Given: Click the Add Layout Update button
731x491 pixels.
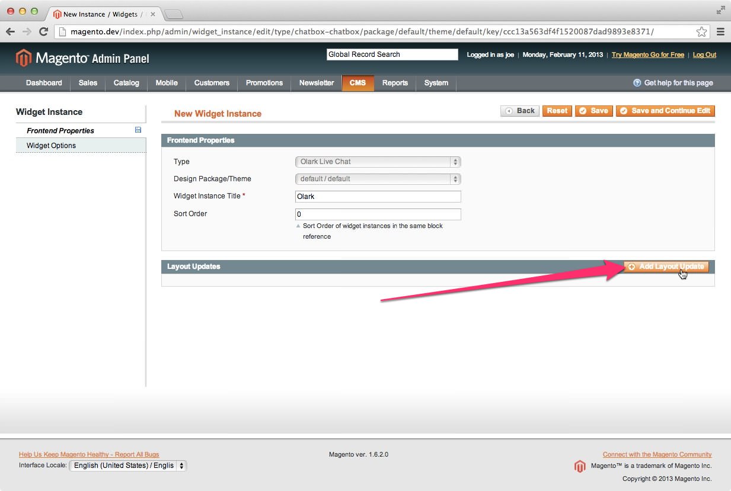Looking at the screenshot, I should (x=666, y=267).
